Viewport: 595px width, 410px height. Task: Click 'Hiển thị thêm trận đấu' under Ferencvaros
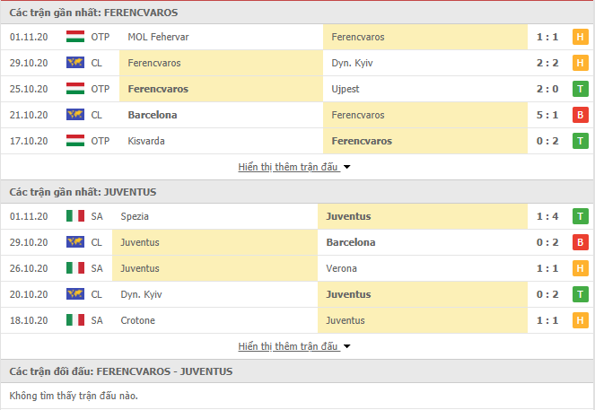pyautogui.click(x=288, y=167)
